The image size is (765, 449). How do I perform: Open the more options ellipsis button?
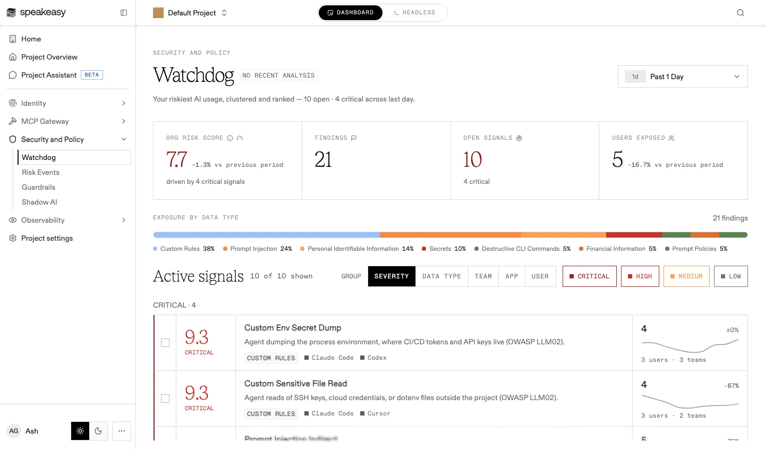click(x=122, y=431)
